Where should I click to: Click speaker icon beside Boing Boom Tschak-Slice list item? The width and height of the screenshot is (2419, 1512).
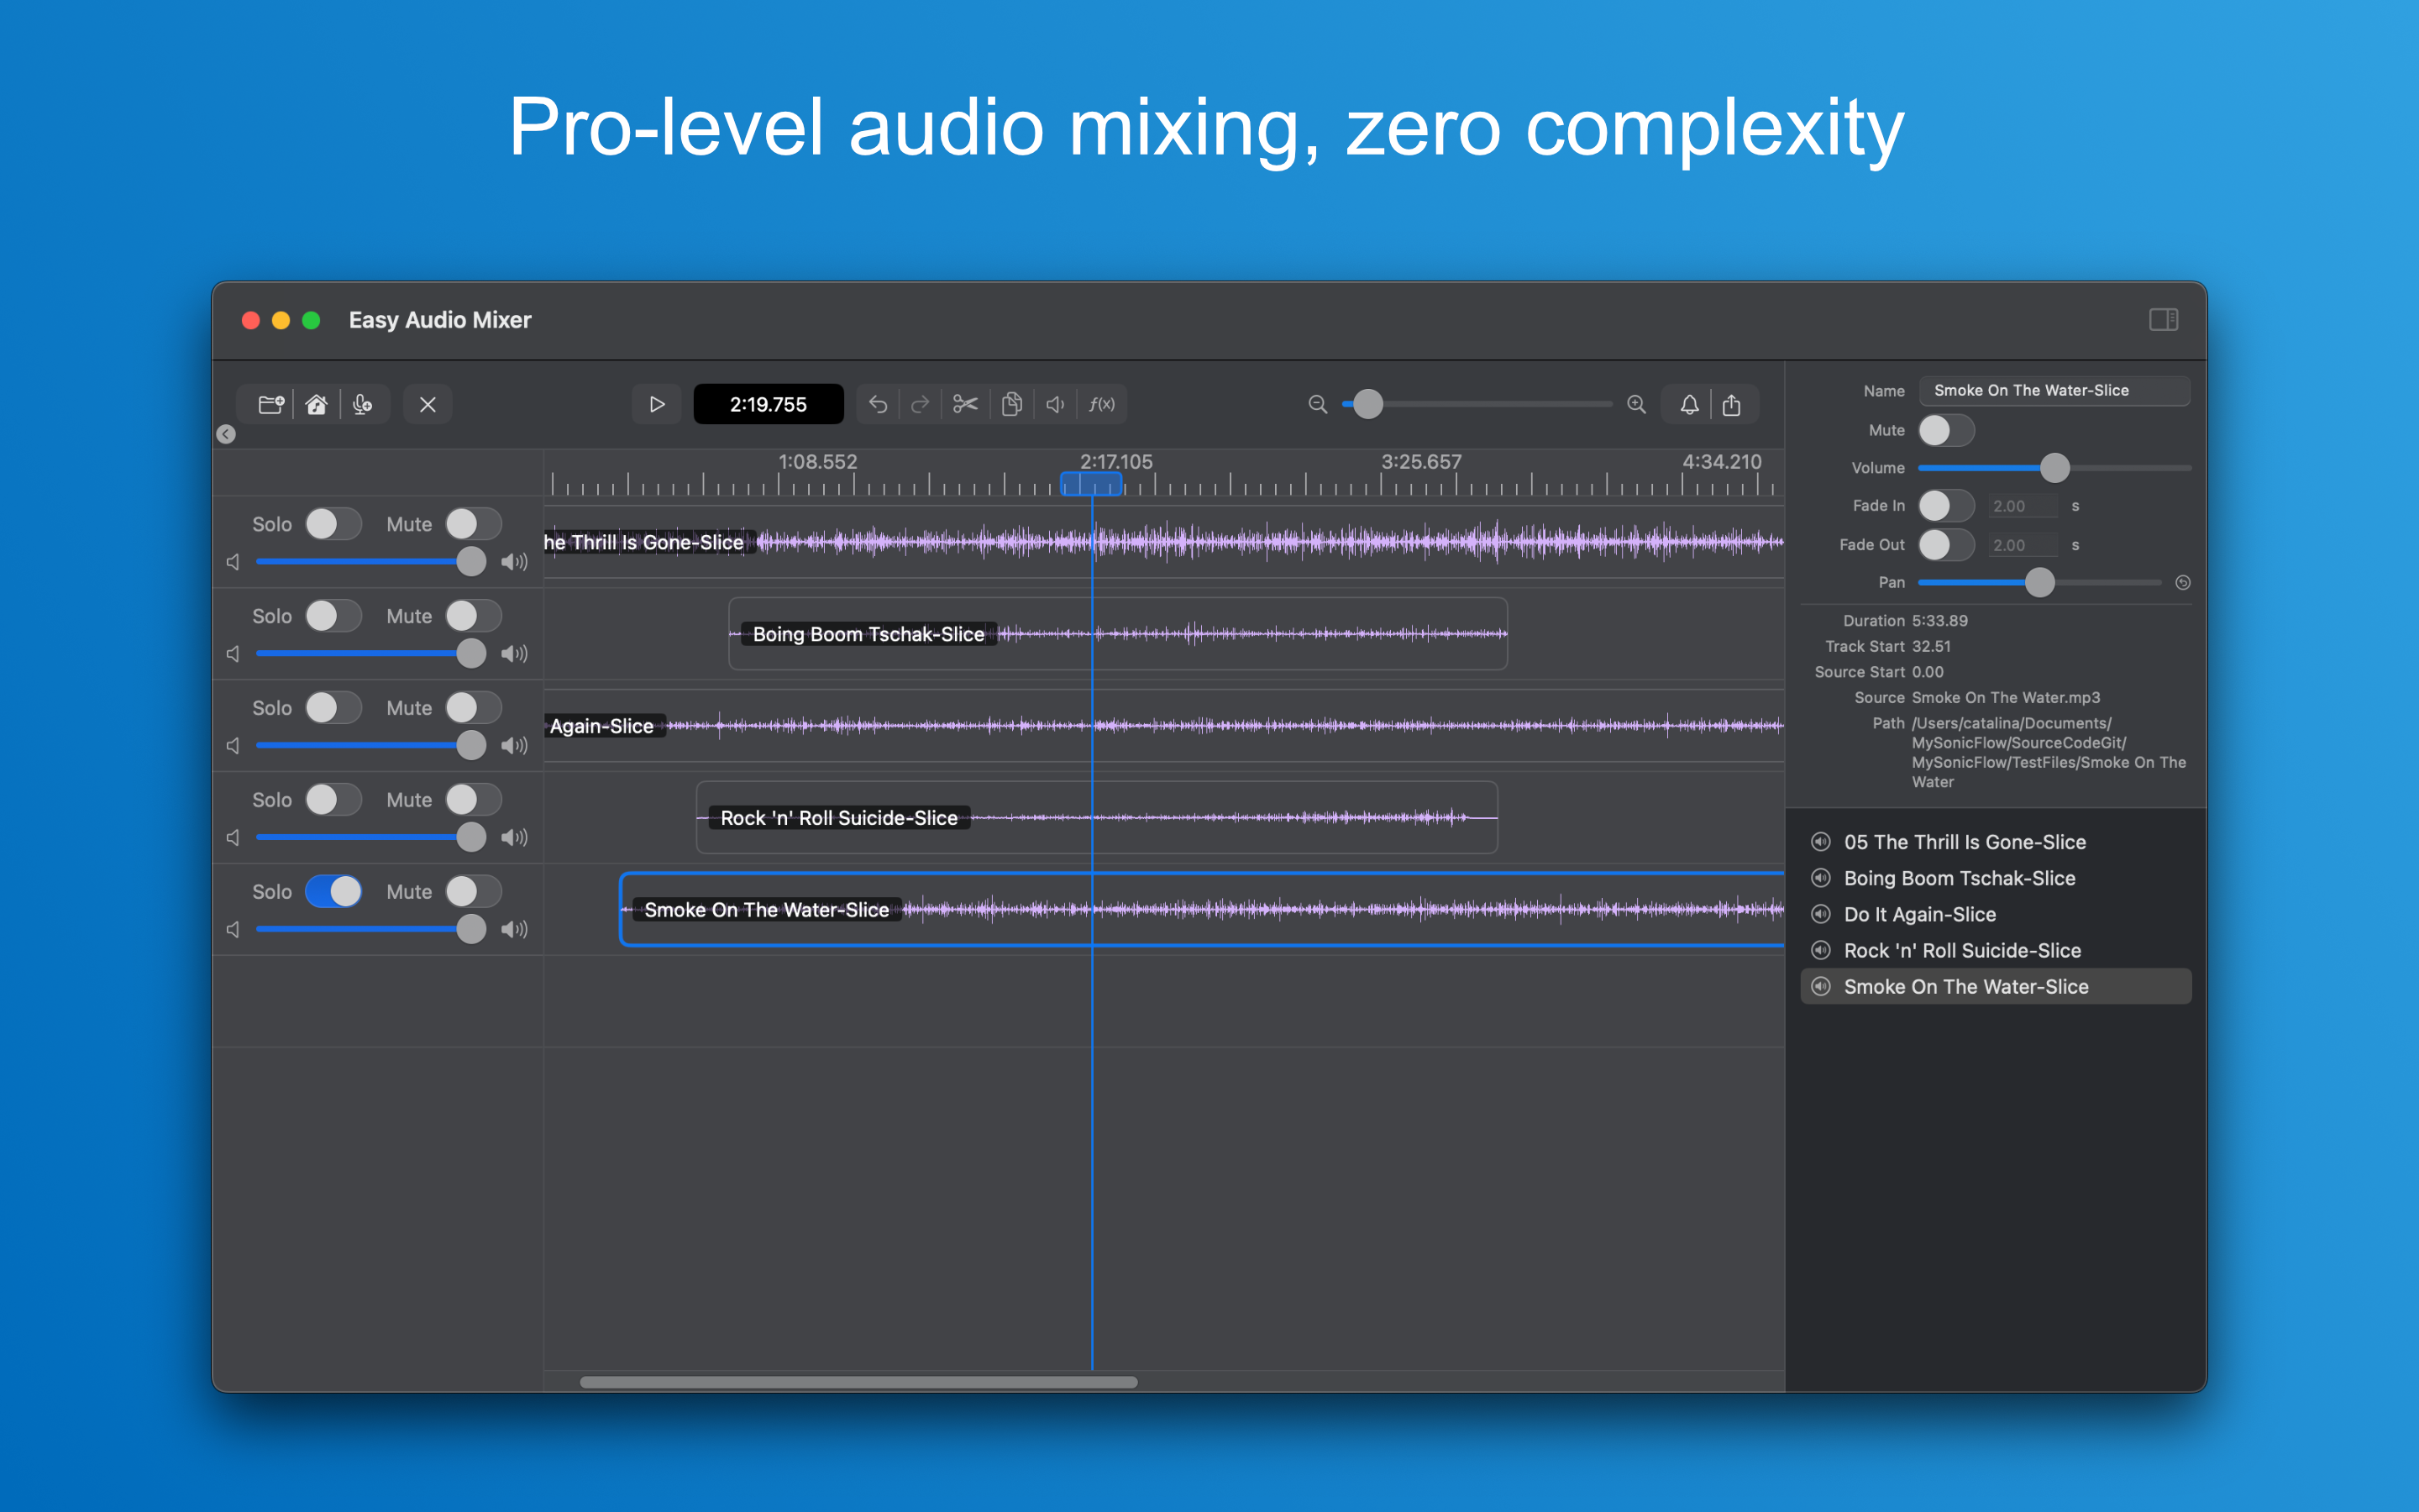pyautogui.click(x=1821, y=878)
